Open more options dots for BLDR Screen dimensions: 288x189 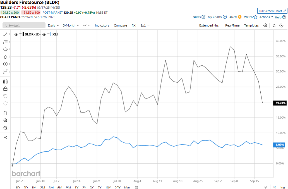(x=20, y=34)
